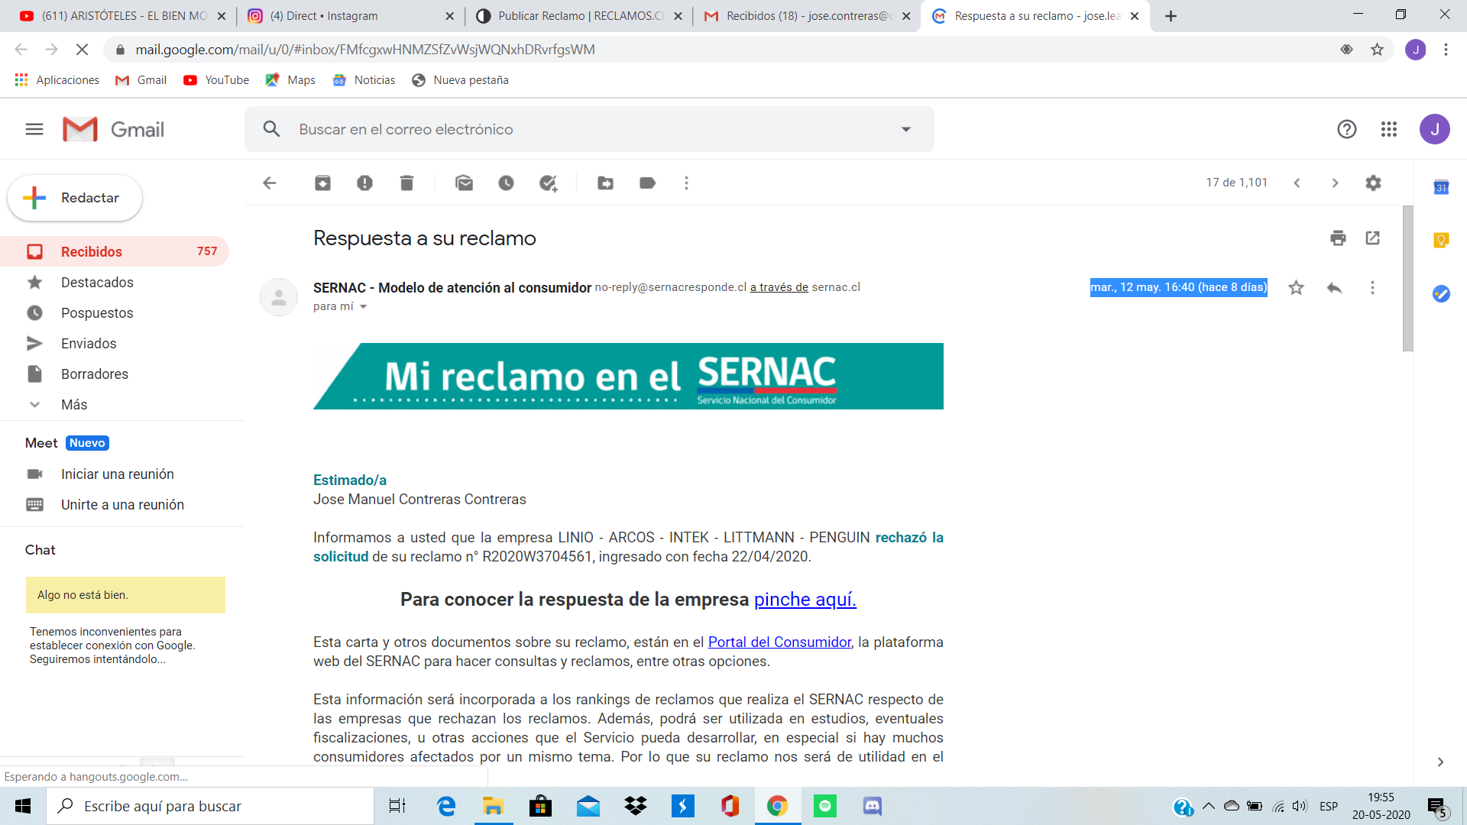
Task: Bookmark this page with star
Action: click(x=1377, y=50)
